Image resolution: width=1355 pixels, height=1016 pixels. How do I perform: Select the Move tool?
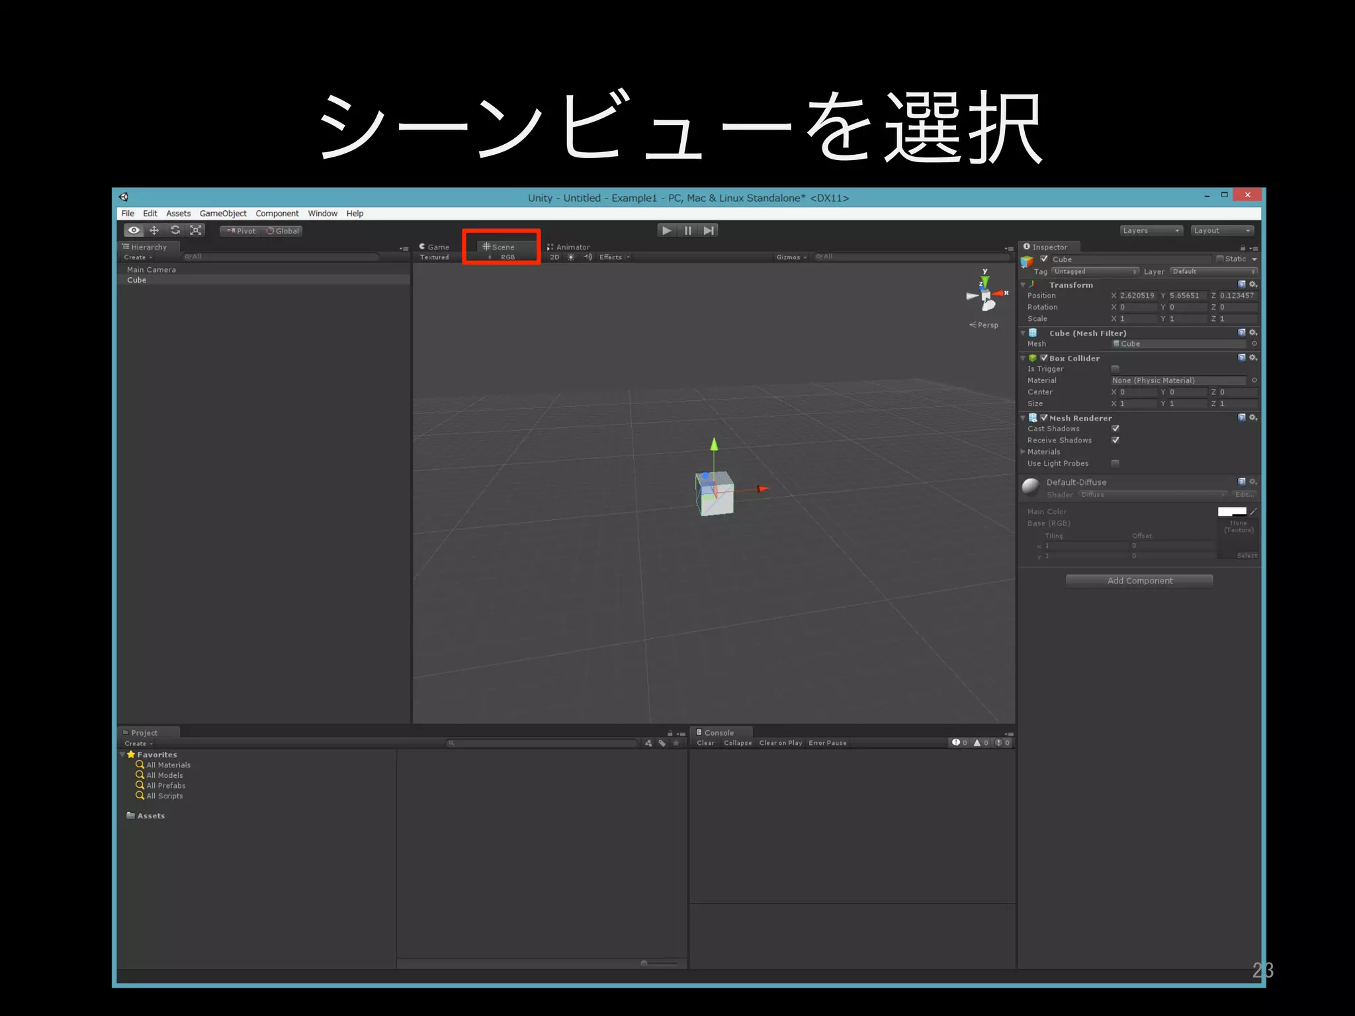154,230
